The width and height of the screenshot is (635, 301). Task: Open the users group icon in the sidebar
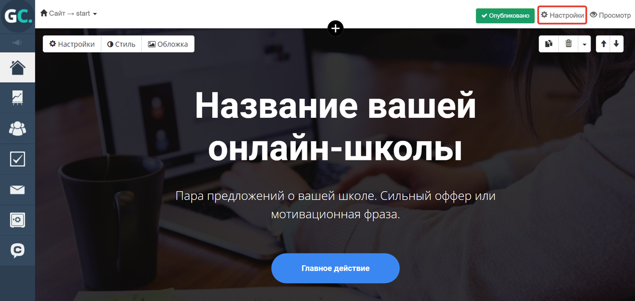coord(17,128)
